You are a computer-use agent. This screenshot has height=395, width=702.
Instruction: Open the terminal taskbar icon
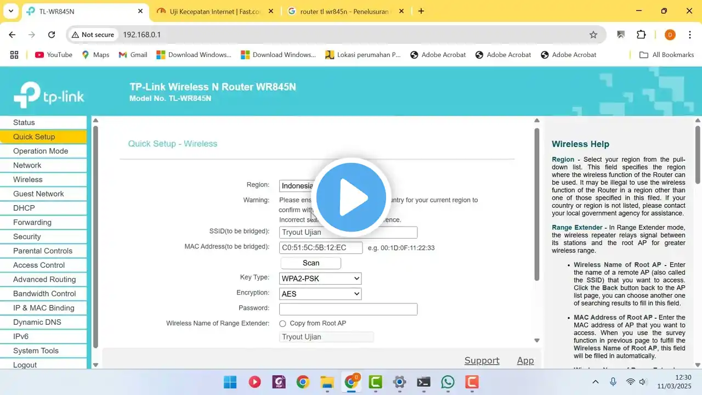pos(423,382)
